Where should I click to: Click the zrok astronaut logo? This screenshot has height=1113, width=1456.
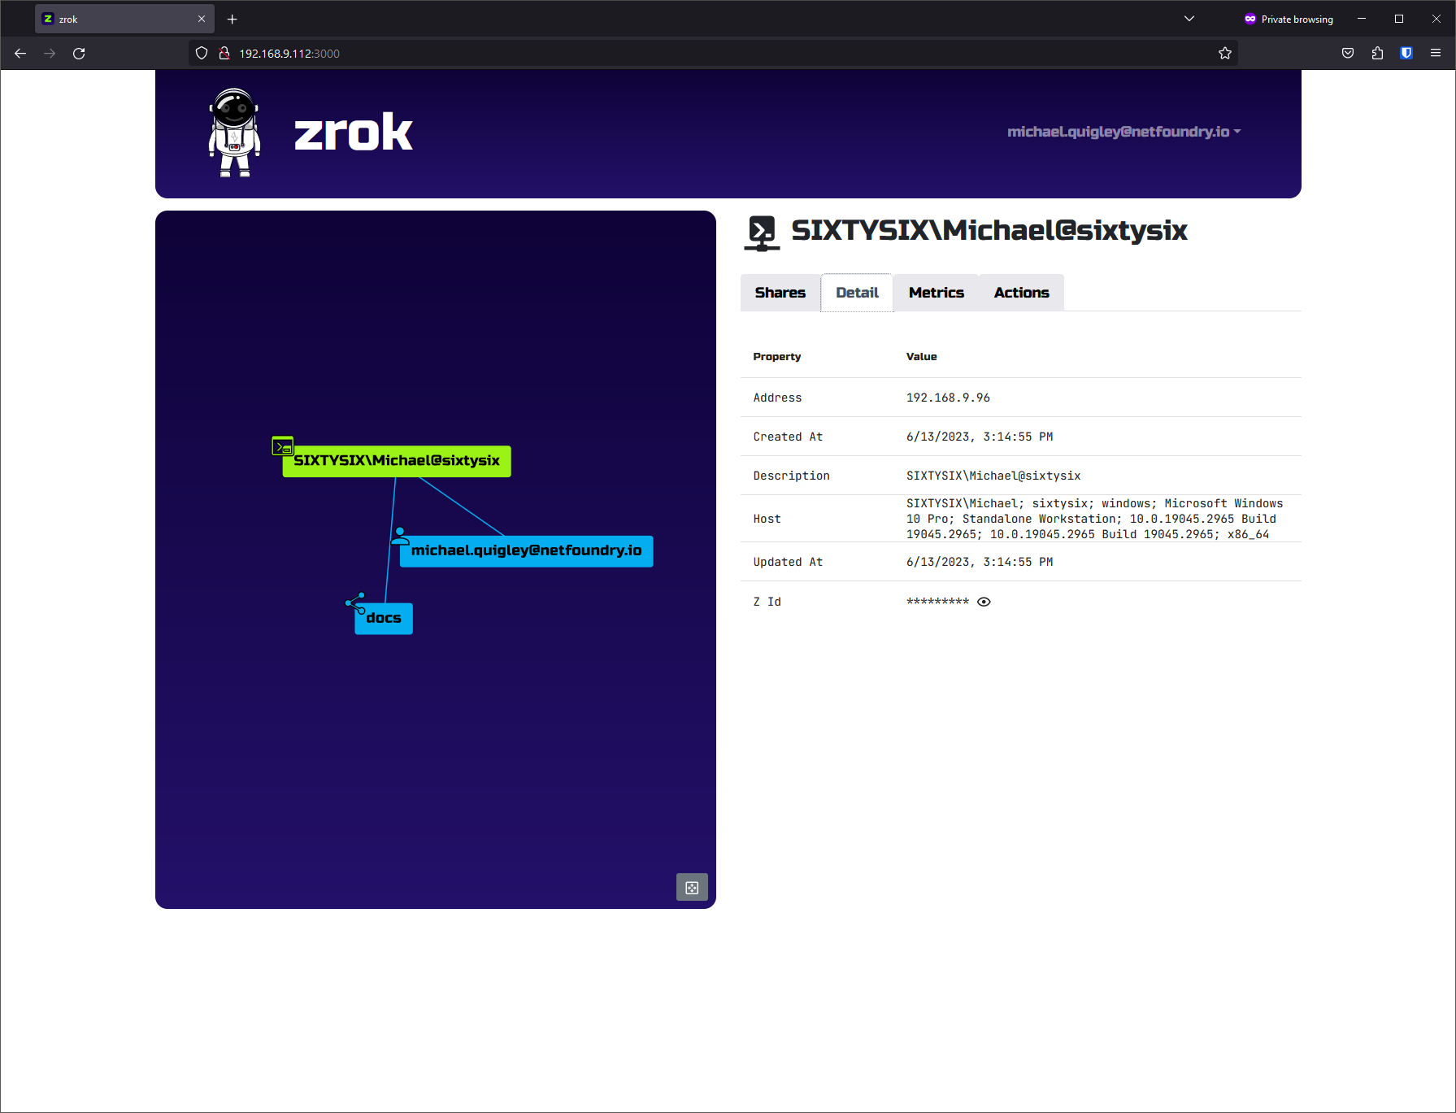[x=234, y=133]
